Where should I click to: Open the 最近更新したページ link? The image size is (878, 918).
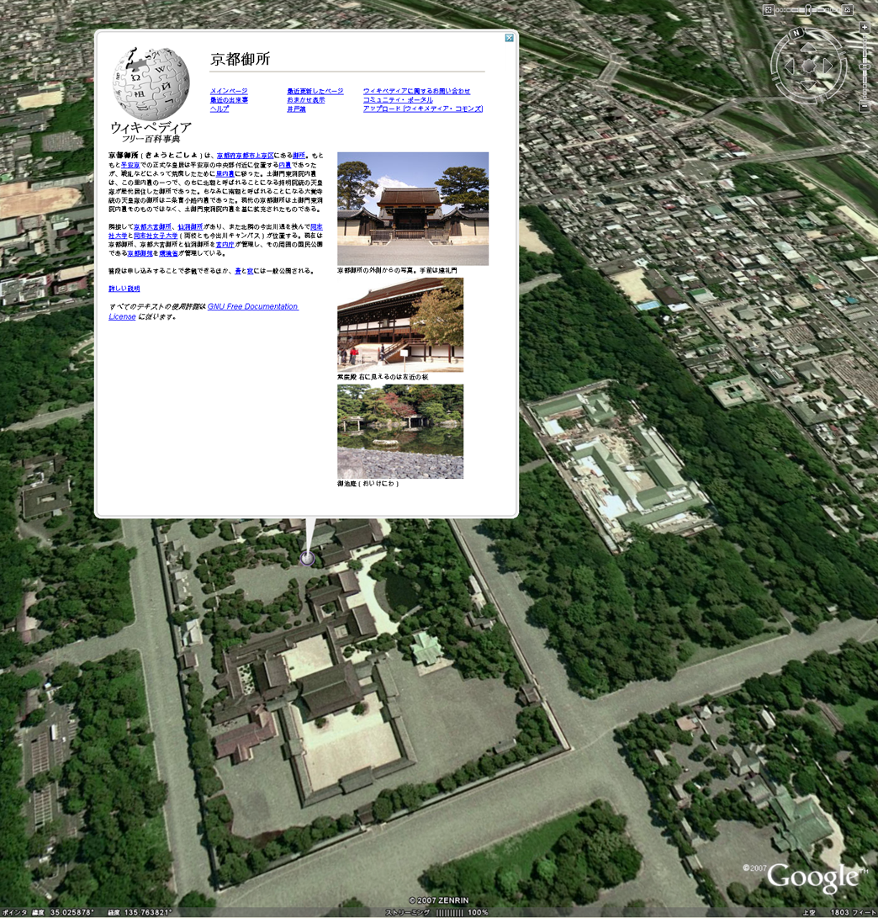point(315,91)
